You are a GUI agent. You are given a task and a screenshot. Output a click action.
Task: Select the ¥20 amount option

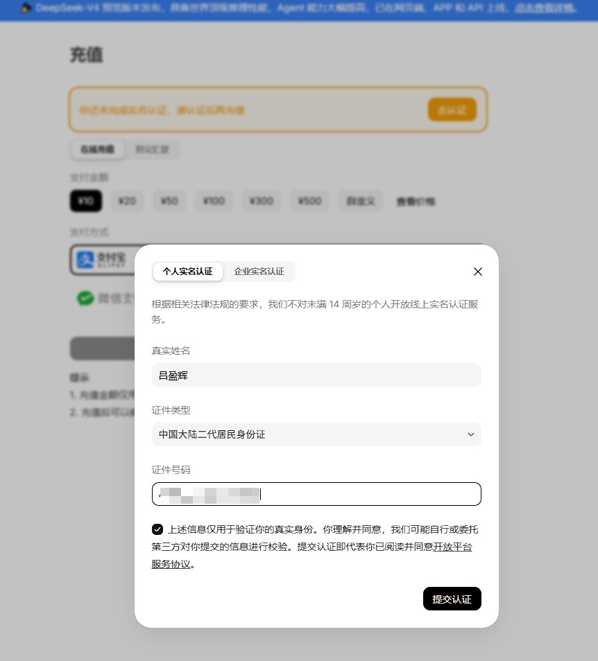(127, 201)
